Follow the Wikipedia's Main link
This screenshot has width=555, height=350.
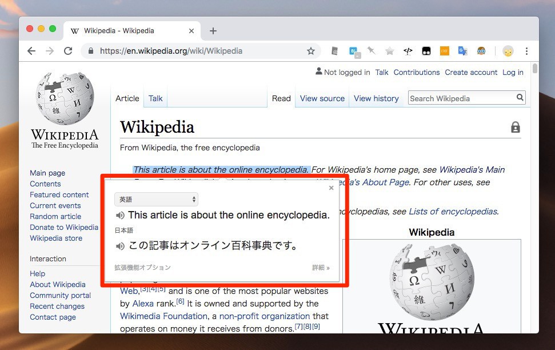click(472, 170)
